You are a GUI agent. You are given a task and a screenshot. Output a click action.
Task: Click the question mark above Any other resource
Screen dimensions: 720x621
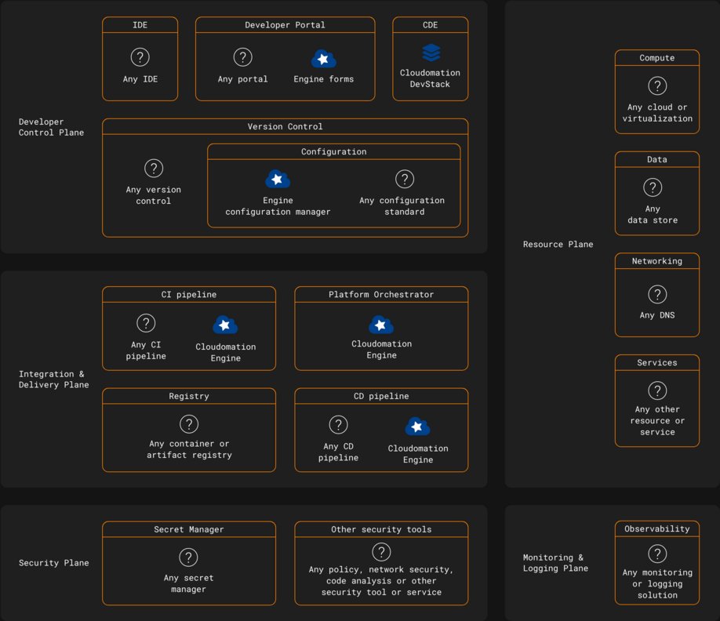pos(657,390)
